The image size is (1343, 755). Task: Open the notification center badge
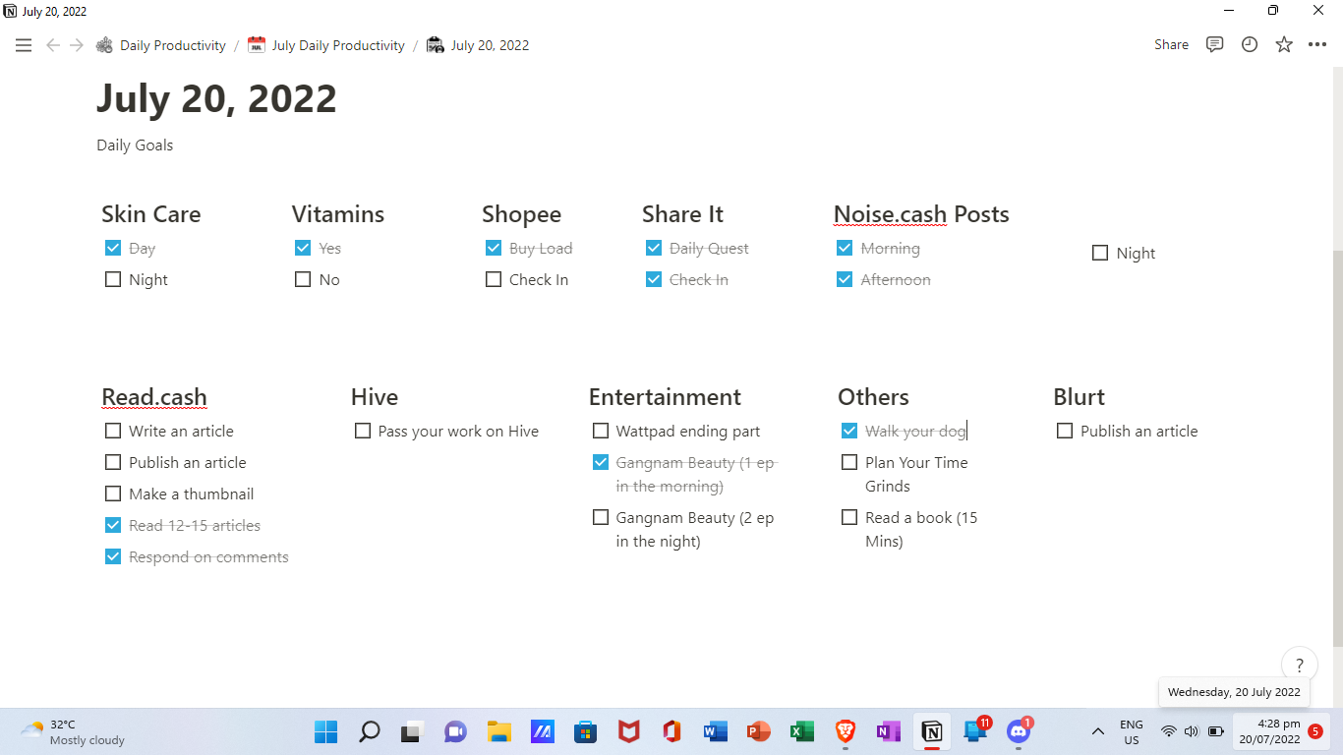click(x=1315, y=731)
